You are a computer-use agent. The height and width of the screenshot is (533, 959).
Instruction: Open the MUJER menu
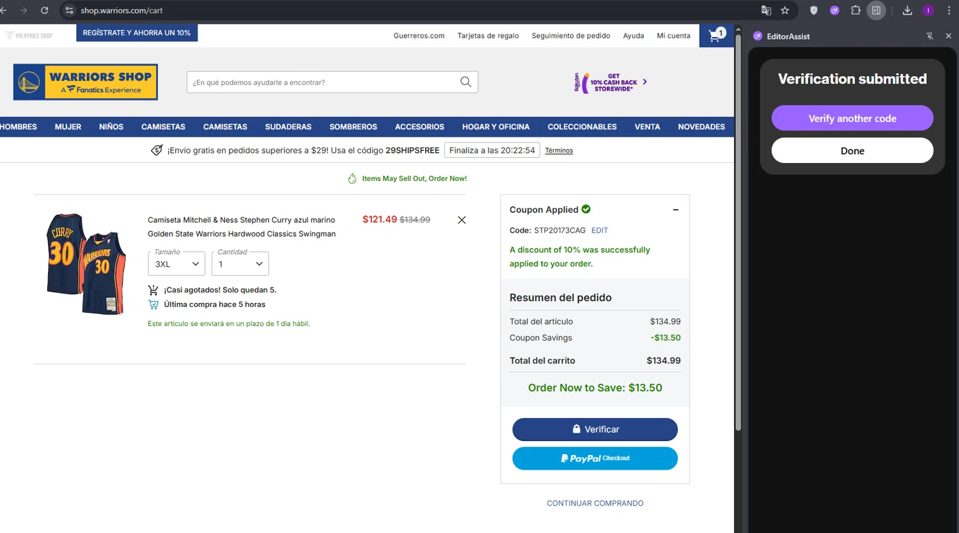[x=68, y=127]
